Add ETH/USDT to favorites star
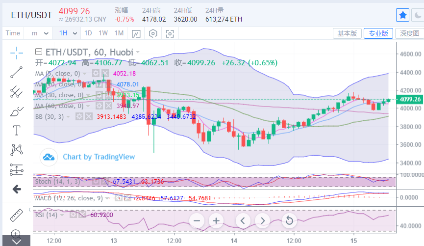 [x=402, y=15]
